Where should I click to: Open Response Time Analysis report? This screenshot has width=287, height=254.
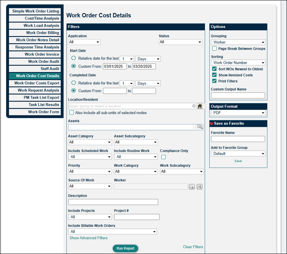pyautogui.click(x=35, y=47)
